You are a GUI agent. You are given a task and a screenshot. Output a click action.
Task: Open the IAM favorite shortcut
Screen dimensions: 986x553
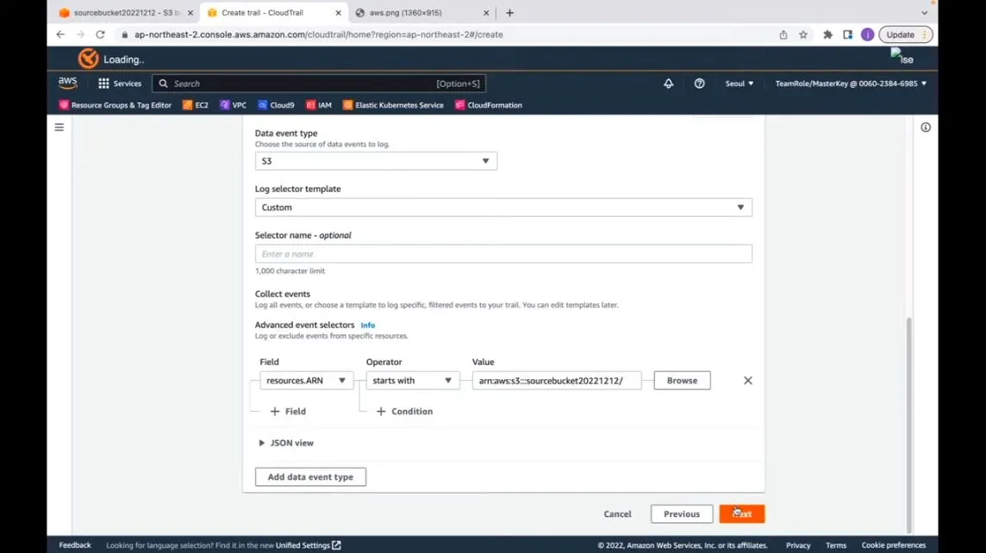coord(319,105)
